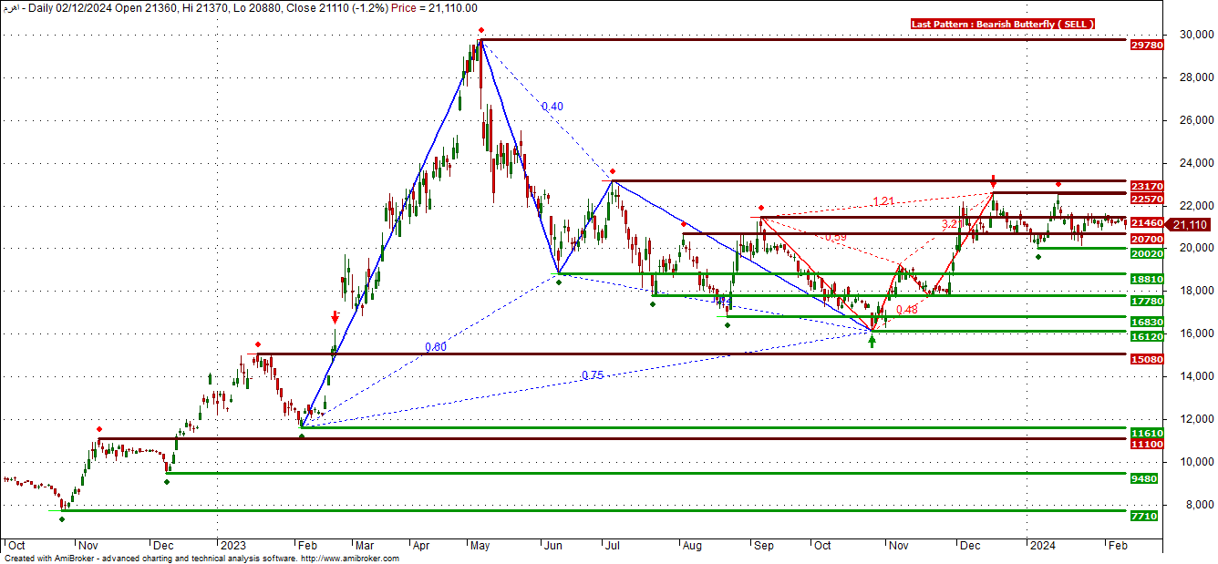Viewport: 1218px width, 564px height.
Task: Click the 23170 resistance price tag
Action: click(x=1146, y=185)
